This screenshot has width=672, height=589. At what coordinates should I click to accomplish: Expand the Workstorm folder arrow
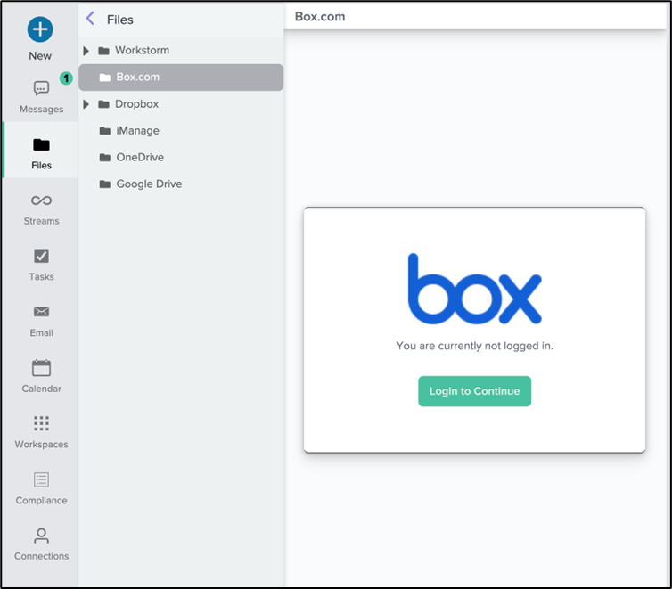[x=86, y=51]
